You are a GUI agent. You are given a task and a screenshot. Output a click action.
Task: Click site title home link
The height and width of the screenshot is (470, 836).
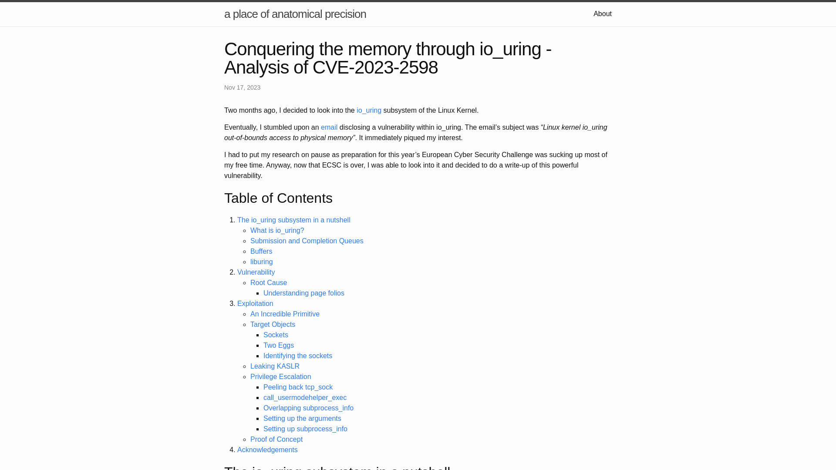coord(295,14)
